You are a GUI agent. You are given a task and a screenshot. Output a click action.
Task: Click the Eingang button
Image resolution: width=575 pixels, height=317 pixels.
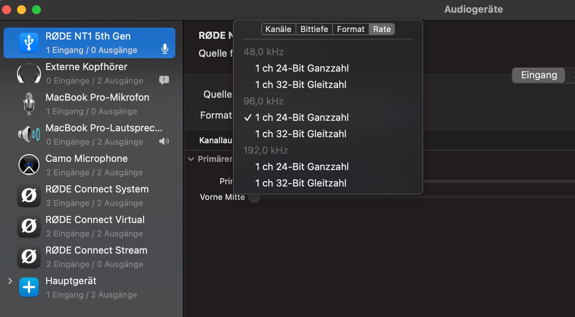tap(539, 75)
